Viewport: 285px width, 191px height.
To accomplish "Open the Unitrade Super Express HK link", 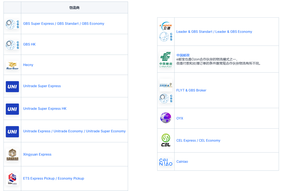I will click(x=45, y=108).
